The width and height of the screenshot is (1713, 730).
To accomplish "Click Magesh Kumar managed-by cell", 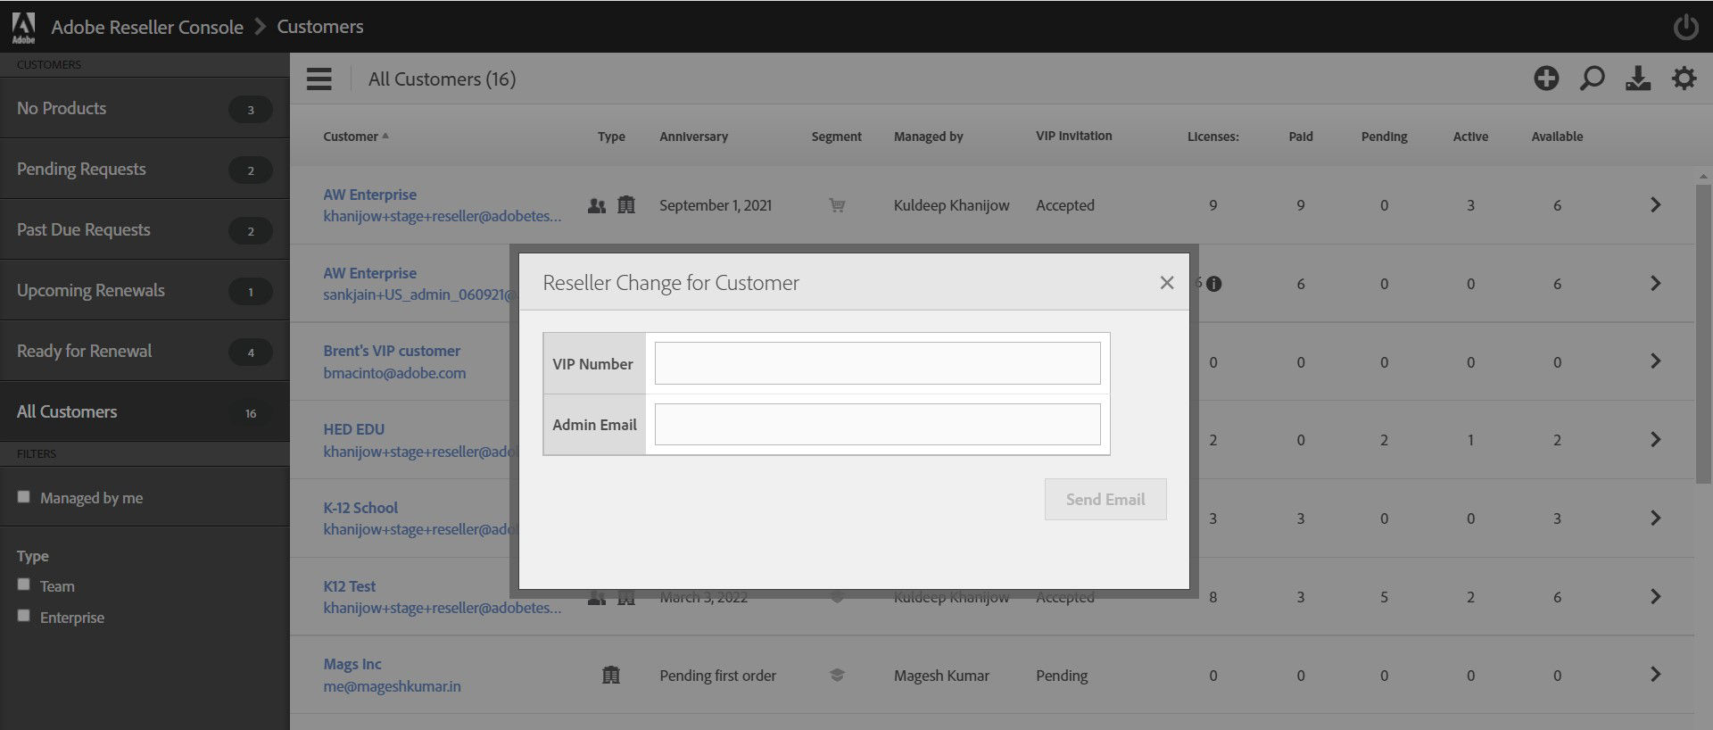I will pyautogui.click(x=941, y=676).
